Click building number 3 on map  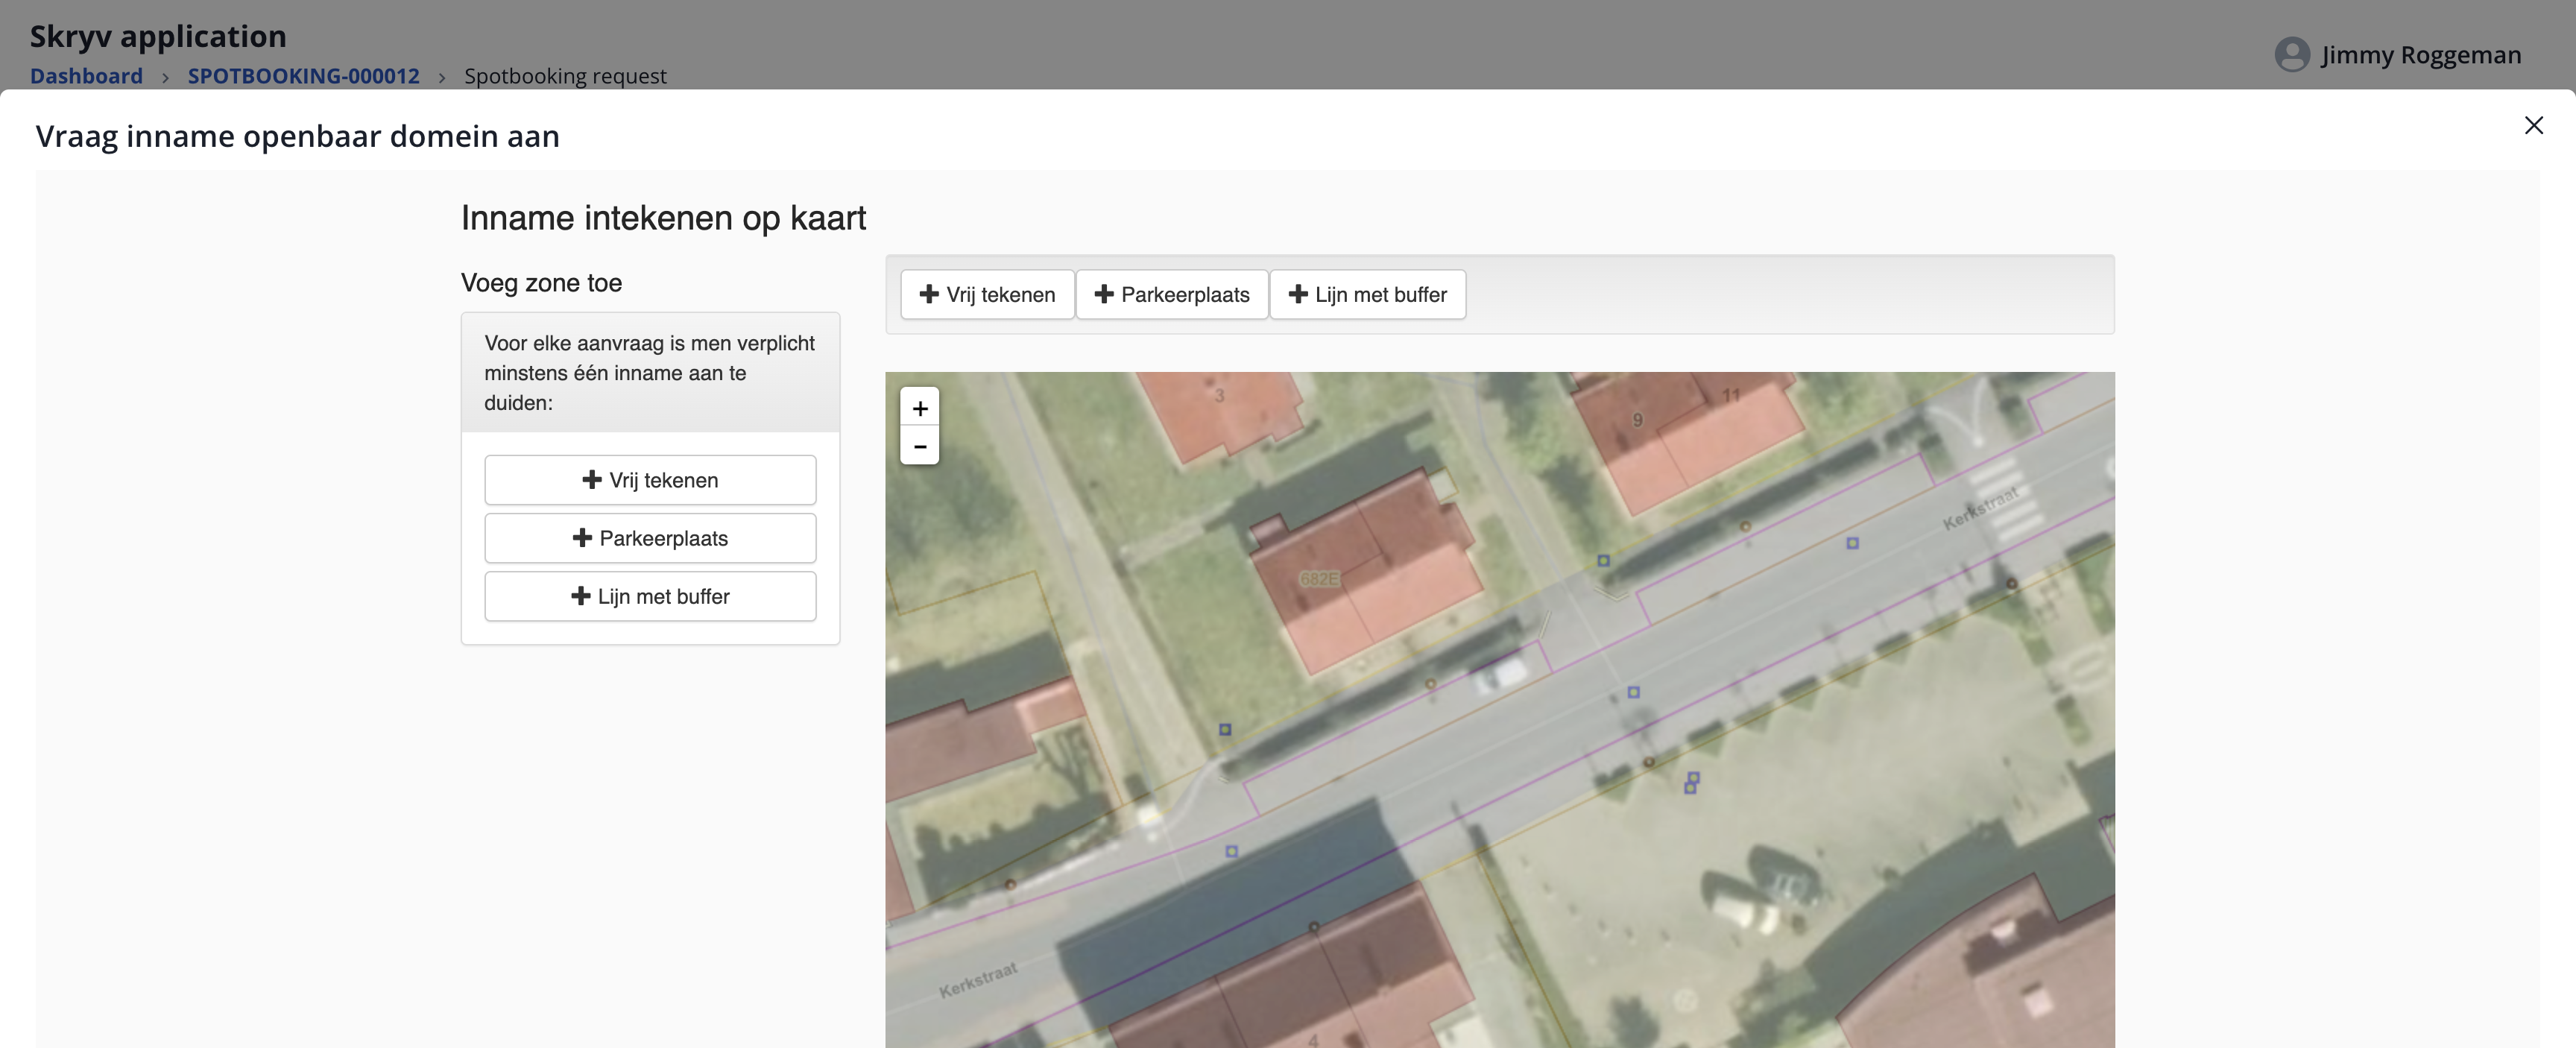tap(1219, 396)
